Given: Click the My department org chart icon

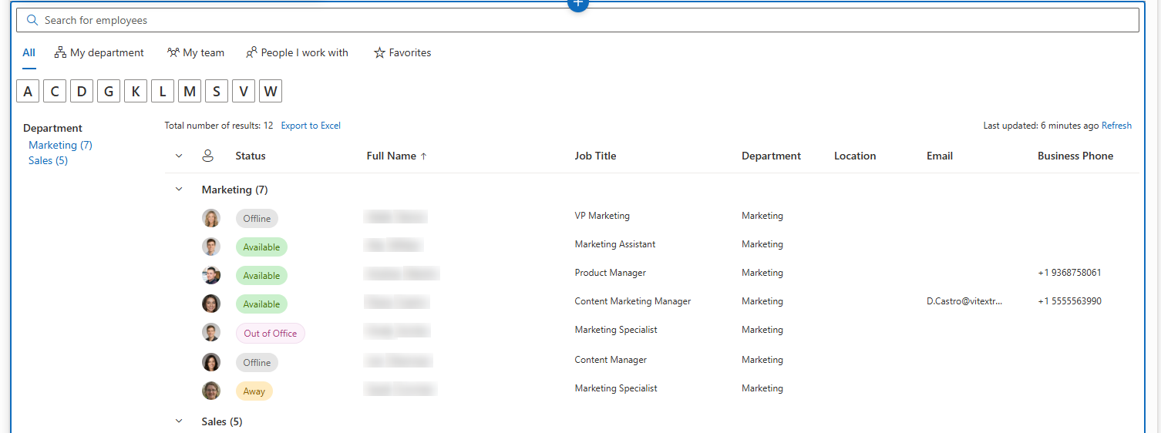Looking at the screenshot, I should [x=60, y=53].
